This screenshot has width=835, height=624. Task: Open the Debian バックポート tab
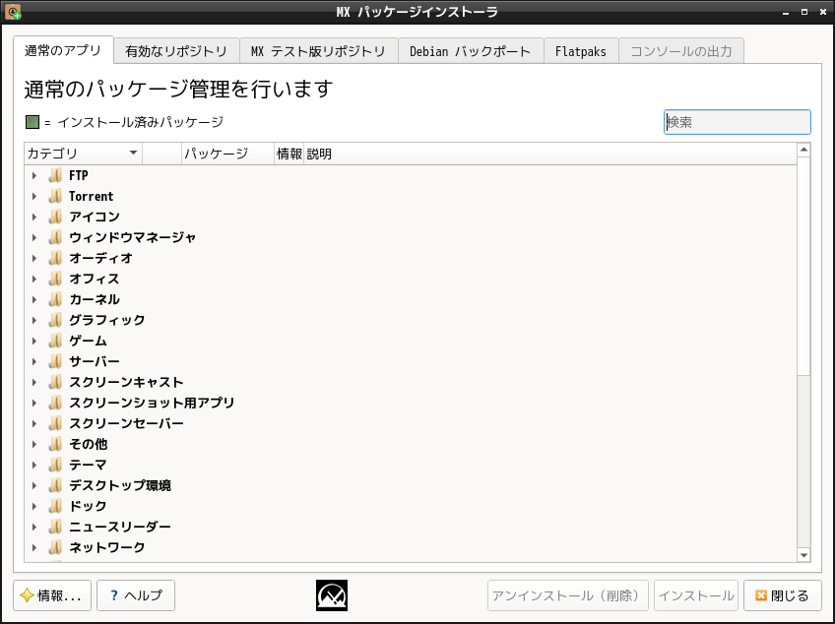471,51
